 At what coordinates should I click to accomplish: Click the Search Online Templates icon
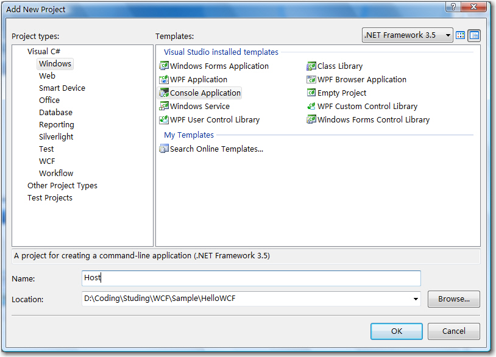tap(164, 149)
